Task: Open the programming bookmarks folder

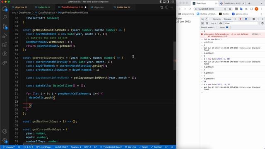Action: coord(186,14)
